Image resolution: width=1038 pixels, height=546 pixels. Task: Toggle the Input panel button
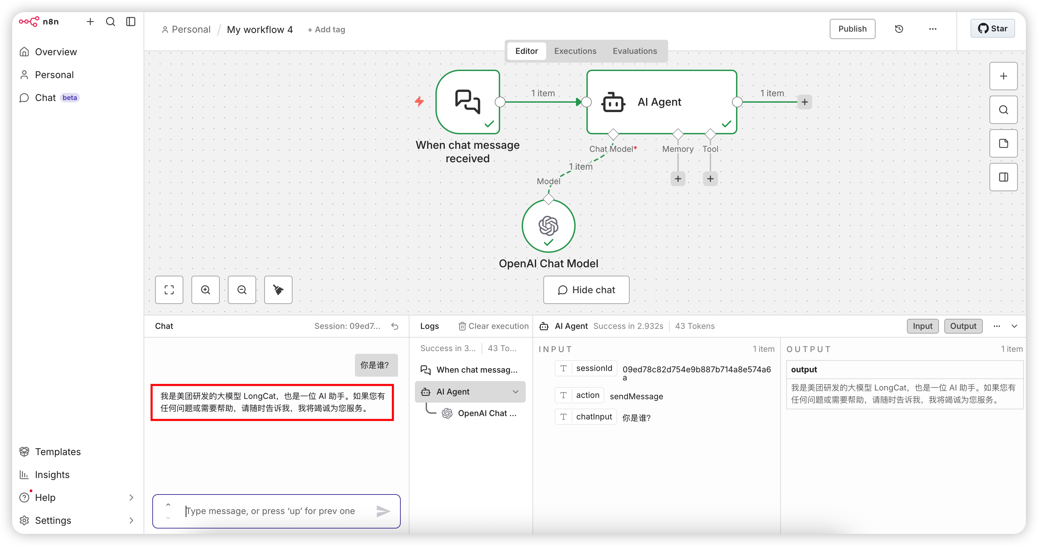click(x=922, y=326)
